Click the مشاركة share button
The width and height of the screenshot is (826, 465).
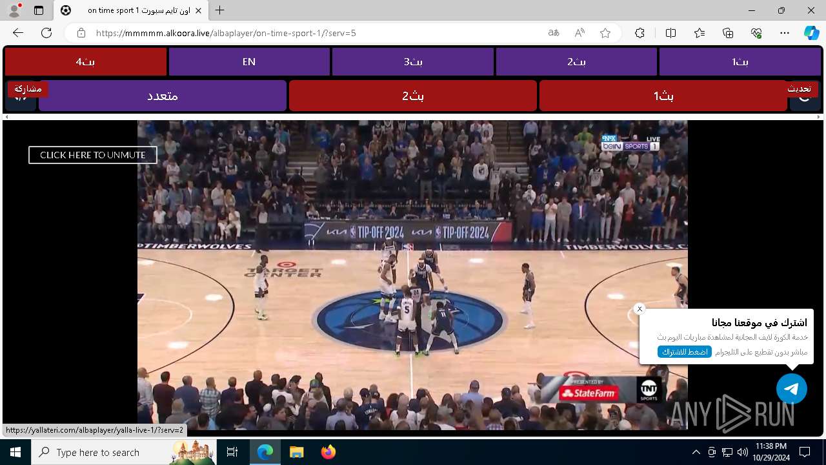tap(28, 88)
